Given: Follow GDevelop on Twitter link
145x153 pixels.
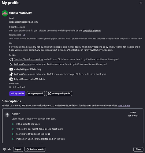Looking at the screenshot, I should (22, 64).
